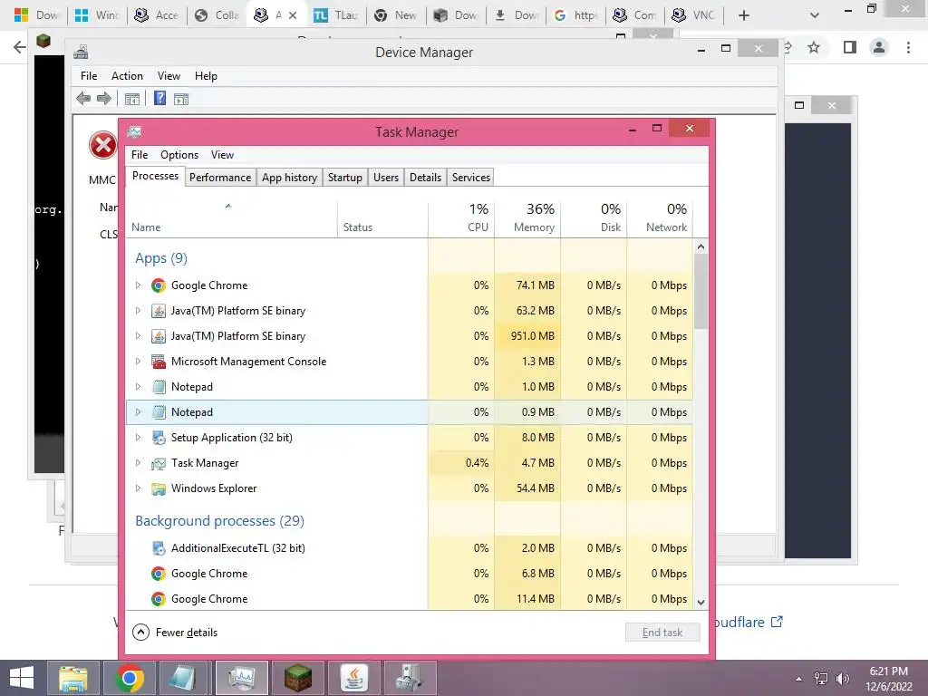The height and width of the screenshot is (696, 928).
Task: Sort by the Disk column header
Action: (594, 218)
